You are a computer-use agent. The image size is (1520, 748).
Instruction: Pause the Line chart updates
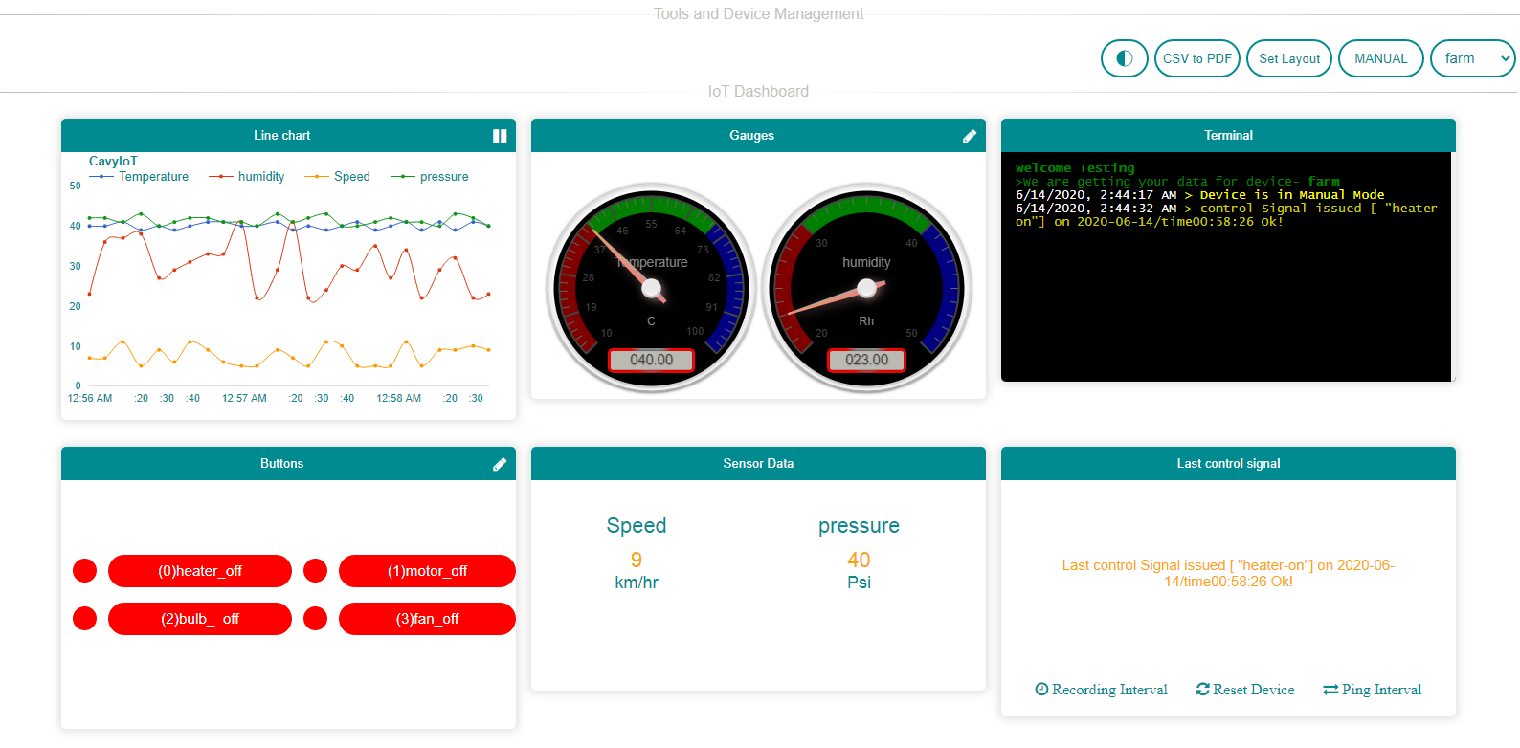(499, 136)
